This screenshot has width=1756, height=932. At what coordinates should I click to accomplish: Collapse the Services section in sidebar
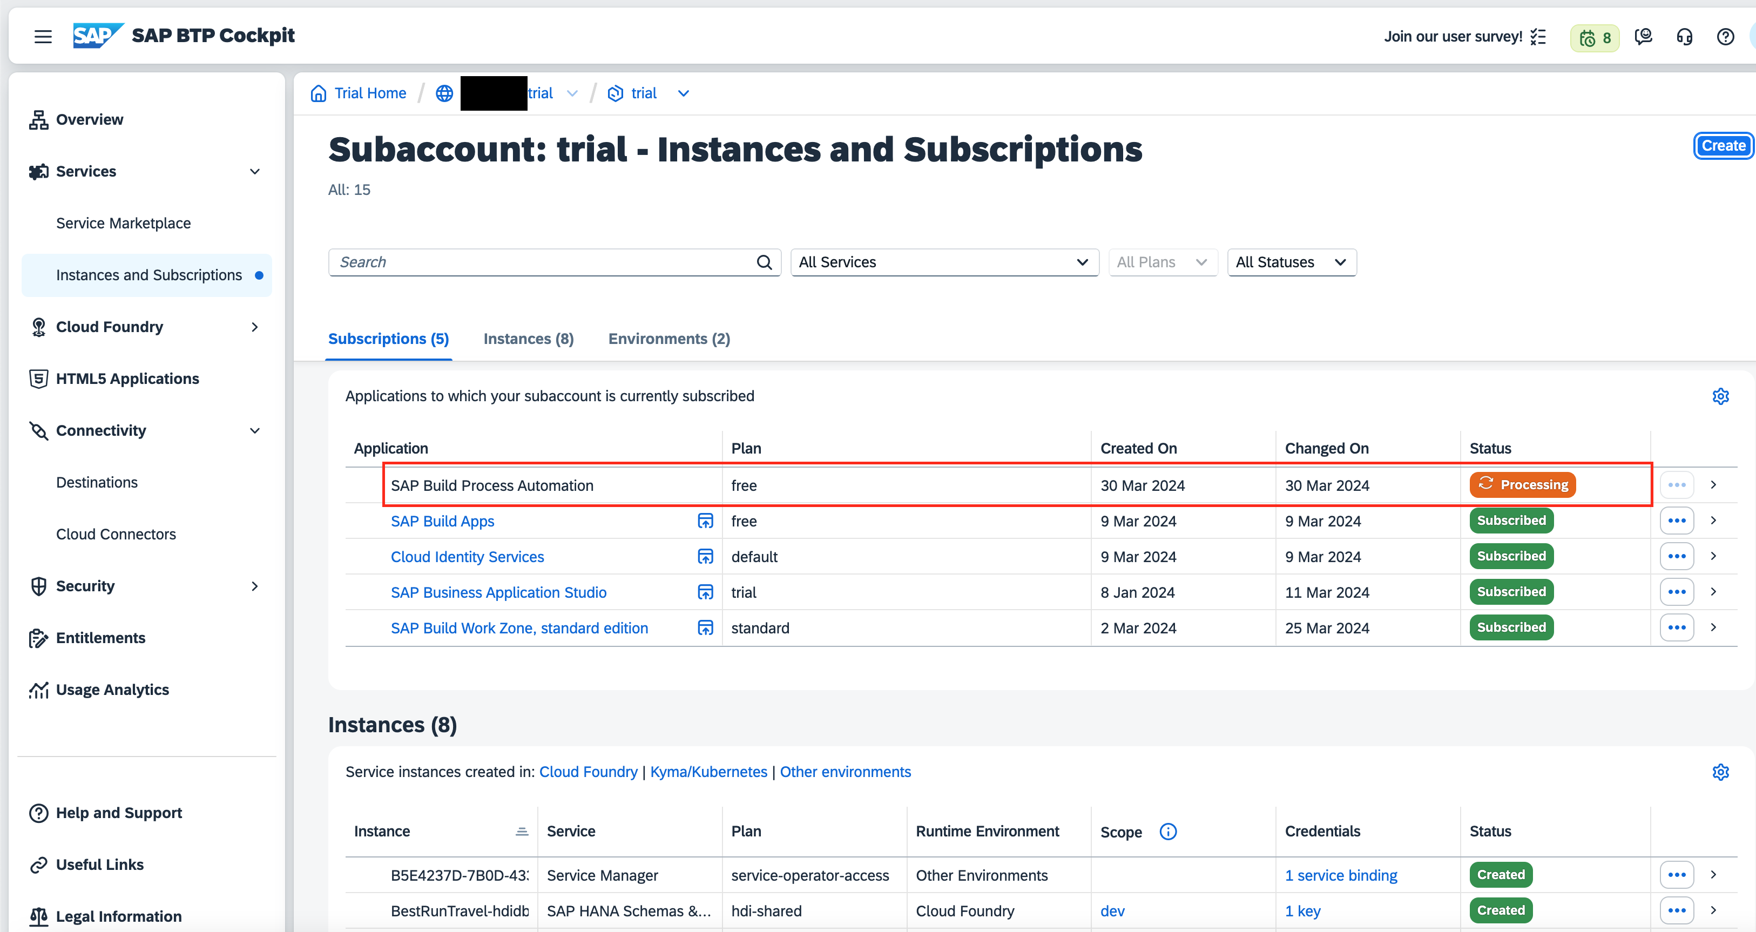255,171
